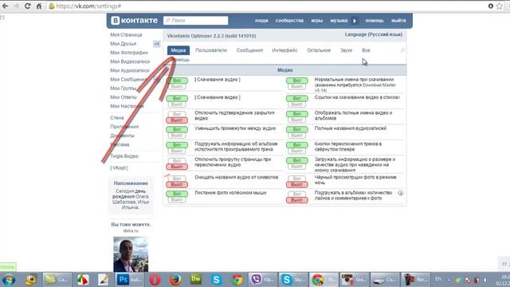Open Download Master link in option description
510x287 pixels.
(379, 85)
